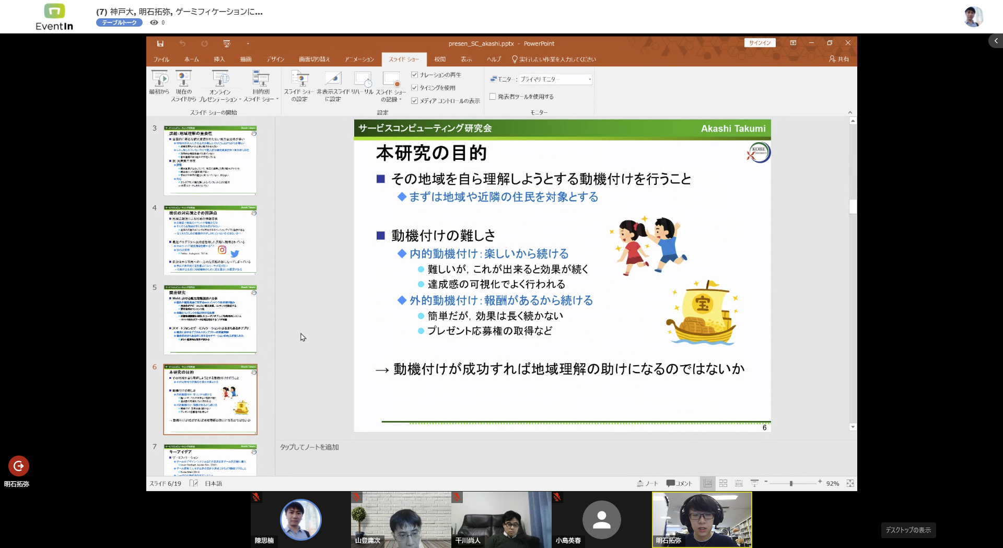Viewport: 1003px width, 548px height.
Task: Open the ファイル menu tab
Action: 161,59
